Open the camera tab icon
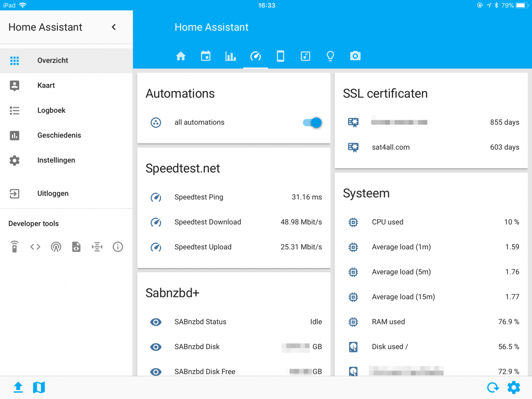532x399 pixels. click(x=355, y=56)
